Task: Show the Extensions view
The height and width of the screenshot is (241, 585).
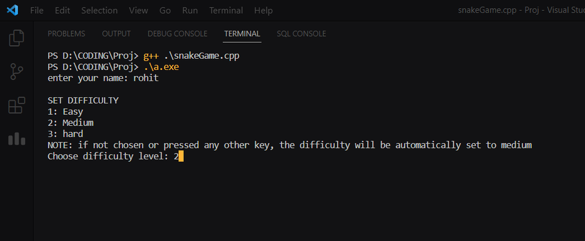Action: pos(17,106)
